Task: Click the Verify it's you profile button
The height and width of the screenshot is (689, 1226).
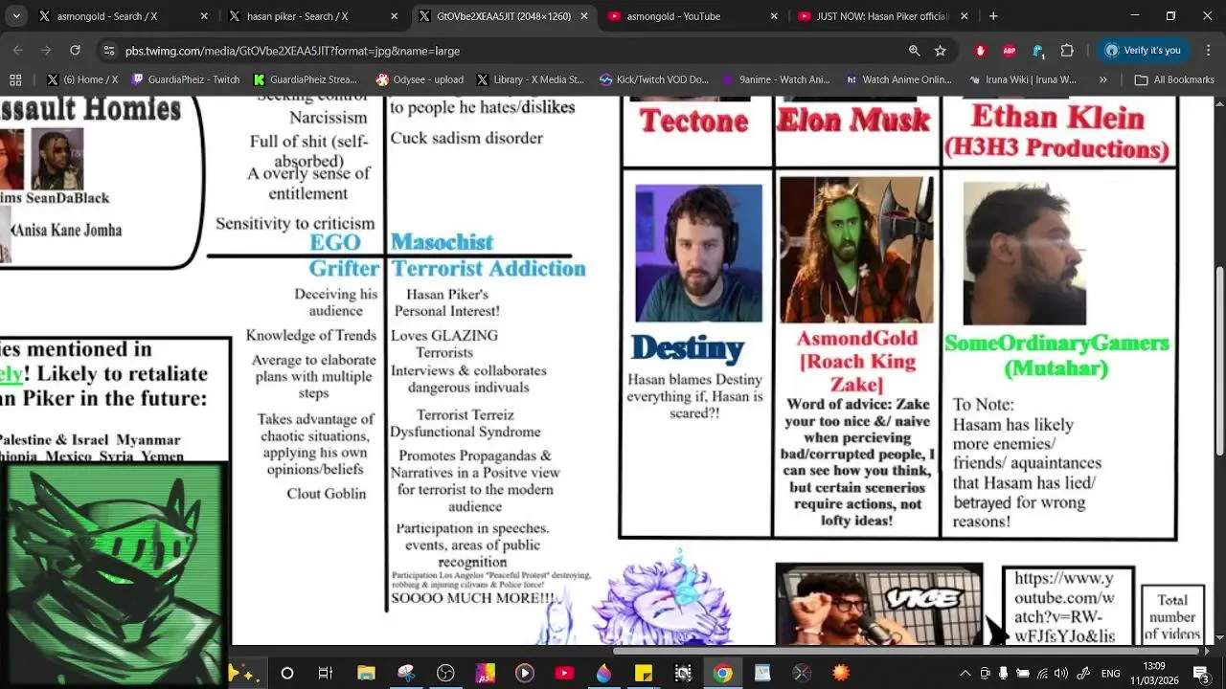Action: (x=1143, y=51)
